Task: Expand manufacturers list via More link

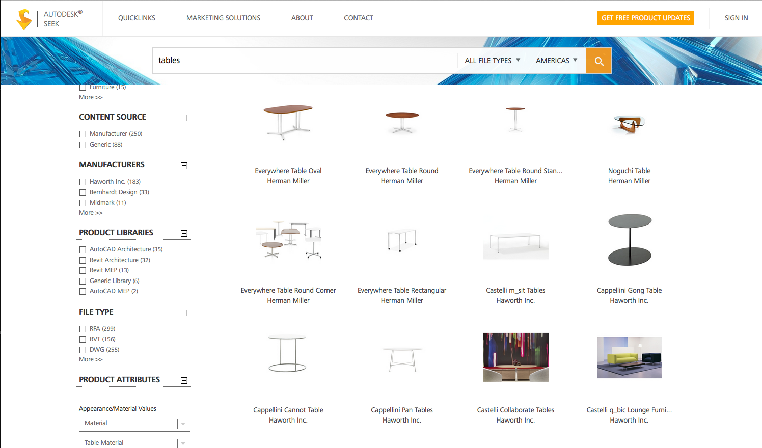Action: (90, 212)
